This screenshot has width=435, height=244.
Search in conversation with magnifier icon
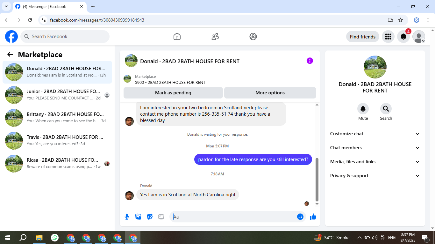tap(386, 109)
